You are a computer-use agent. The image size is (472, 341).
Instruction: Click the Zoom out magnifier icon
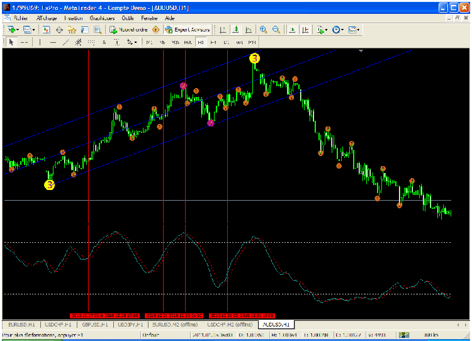click(276, 30)
